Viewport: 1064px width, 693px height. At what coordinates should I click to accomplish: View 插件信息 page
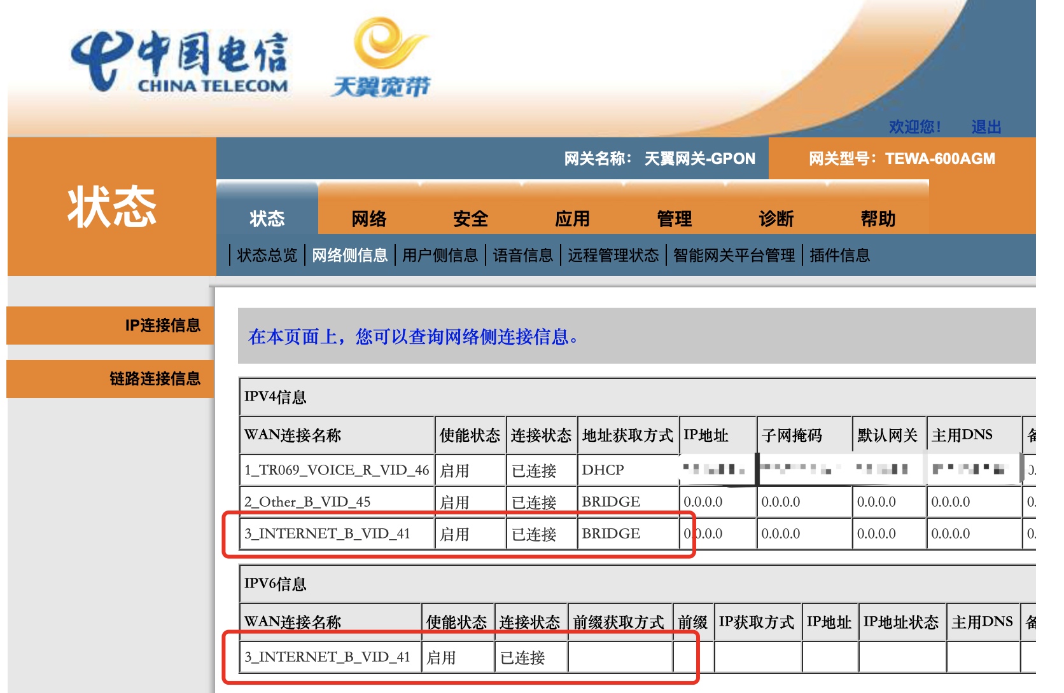(839, 255)
